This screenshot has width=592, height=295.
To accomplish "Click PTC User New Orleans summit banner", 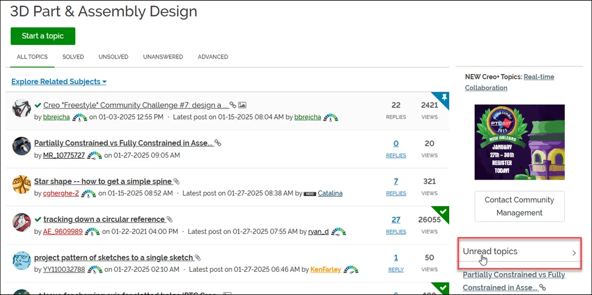I will point(520,142).
